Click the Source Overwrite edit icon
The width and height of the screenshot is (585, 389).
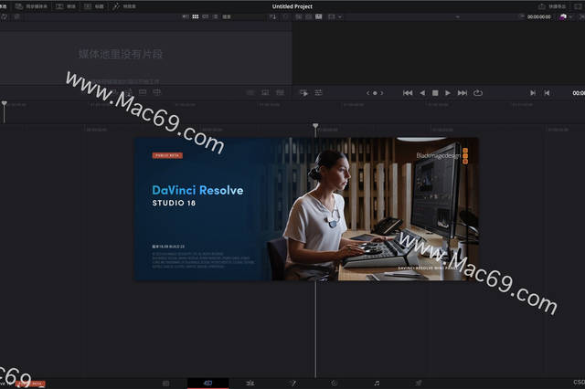156,92
